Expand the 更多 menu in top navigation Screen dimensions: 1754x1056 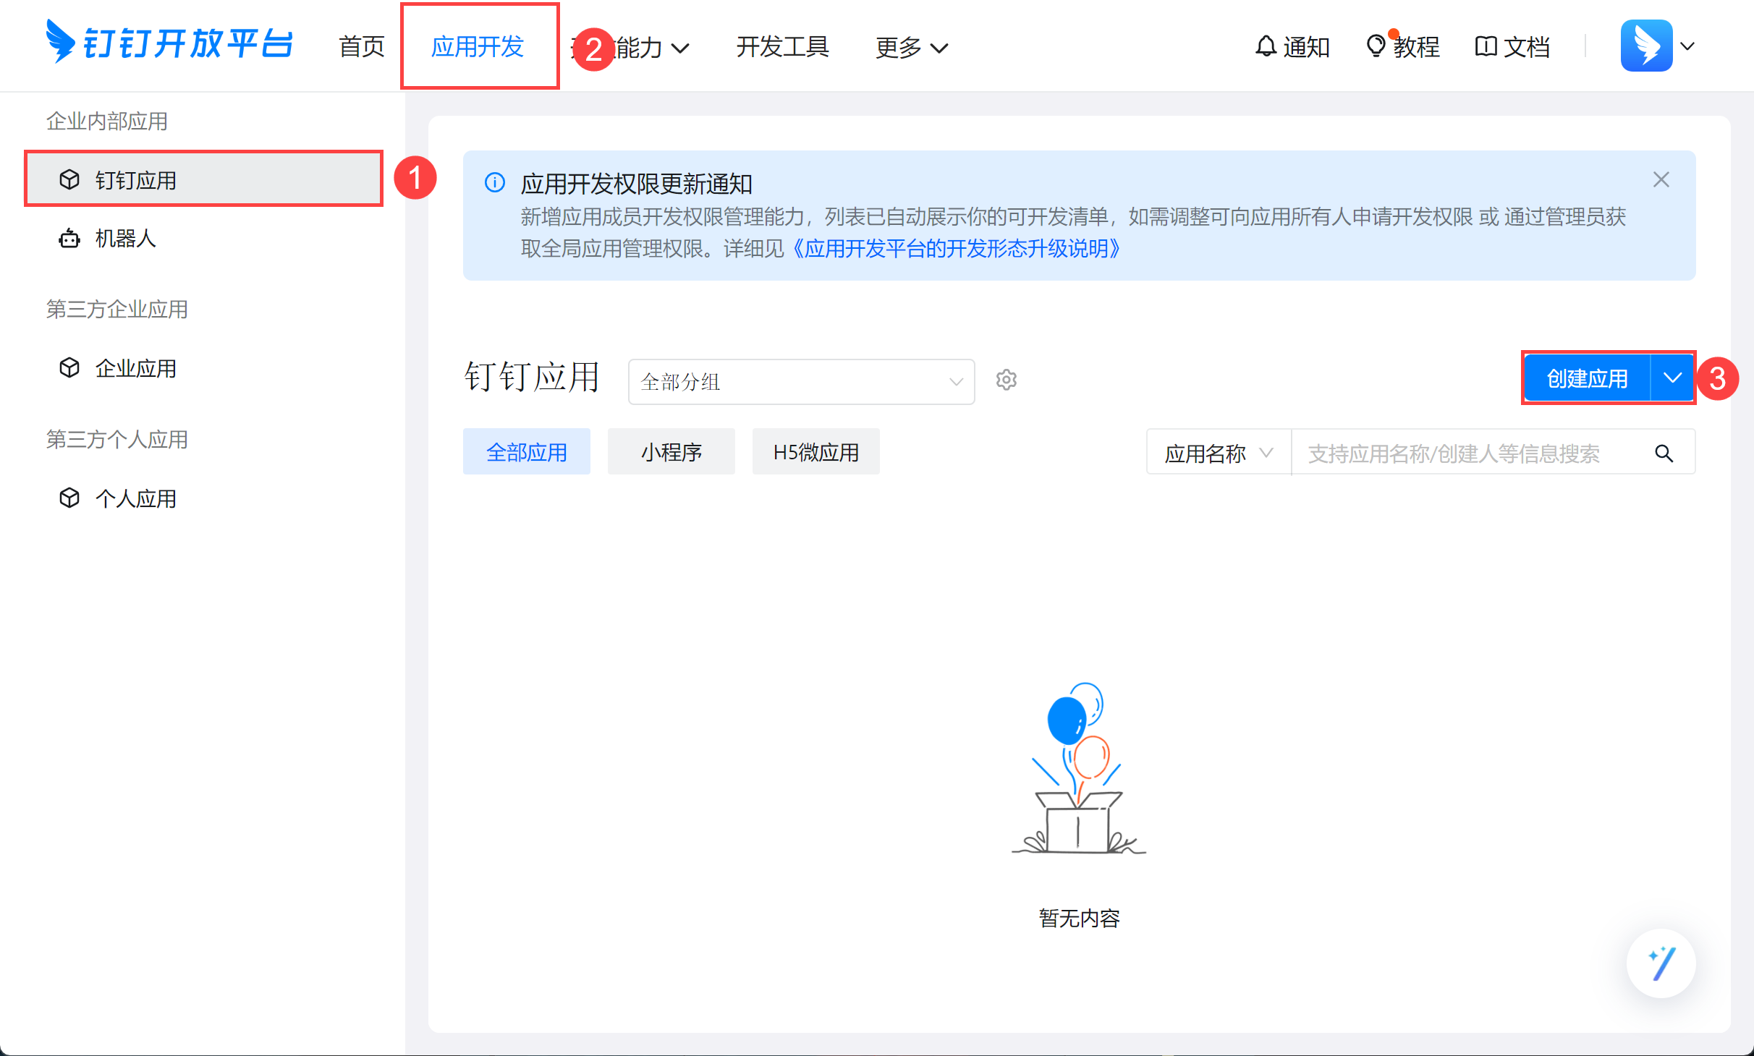coord(911,48)
